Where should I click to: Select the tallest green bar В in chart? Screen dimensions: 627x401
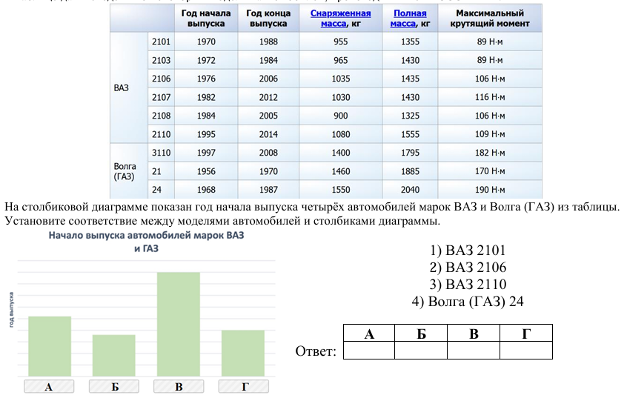[178, 324]
